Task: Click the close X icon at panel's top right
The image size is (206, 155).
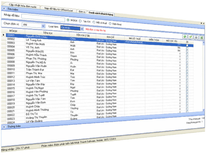Action: pyautogui.click(x=204, y=23)
